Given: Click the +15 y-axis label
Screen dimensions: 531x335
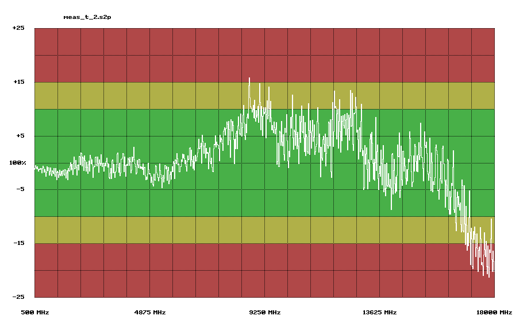Looking at the screenshot, I should (18, 82).
